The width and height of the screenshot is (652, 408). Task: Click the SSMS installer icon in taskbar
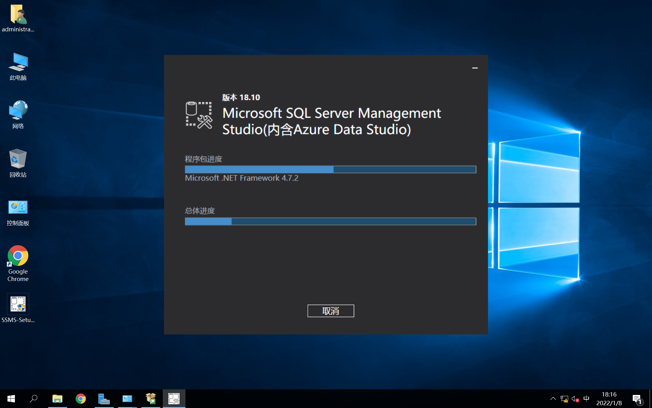point(173,399)
